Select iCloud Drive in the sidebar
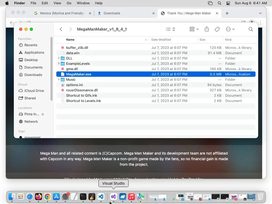 tap(34, 91)
